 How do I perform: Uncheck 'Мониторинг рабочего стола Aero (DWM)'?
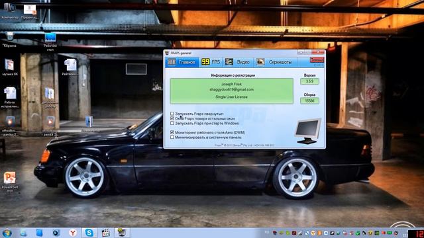click(172, 132)
